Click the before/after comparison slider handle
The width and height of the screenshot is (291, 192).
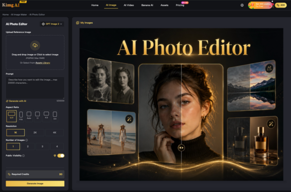(x=181, y=148)
